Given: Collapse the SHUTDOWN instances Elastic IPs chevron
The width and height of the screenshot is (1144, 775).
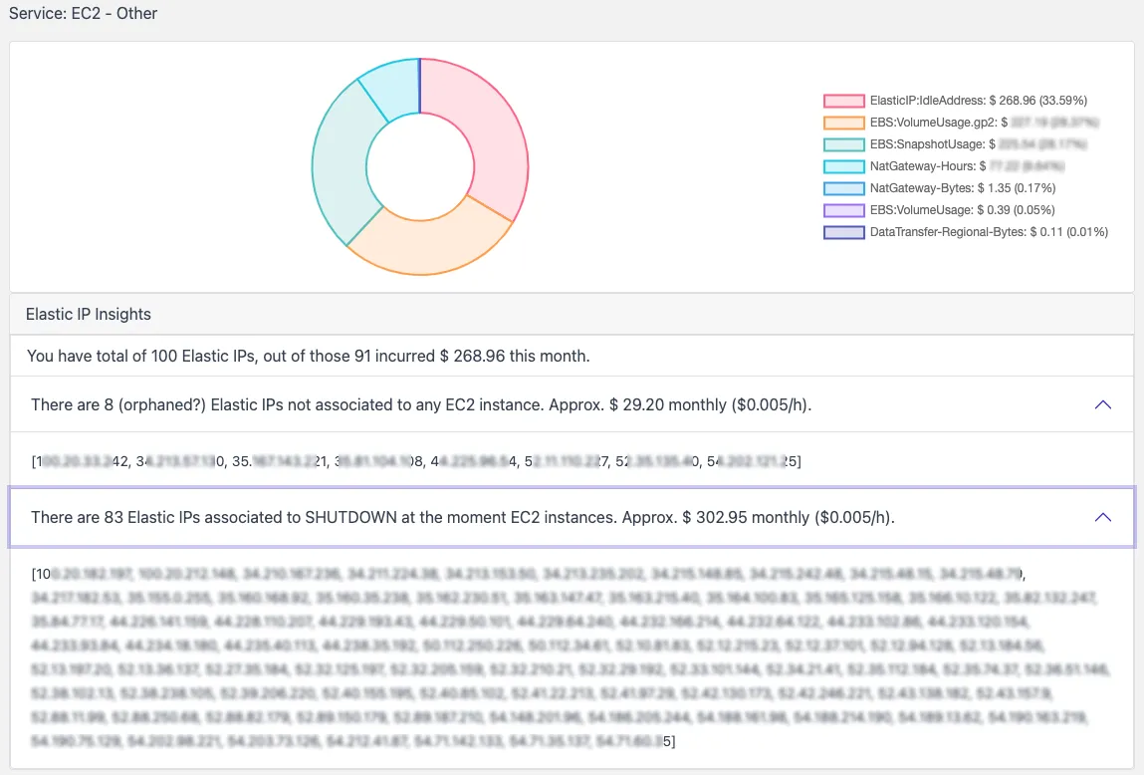Looking at the screenshot, I should point(1102,517).
